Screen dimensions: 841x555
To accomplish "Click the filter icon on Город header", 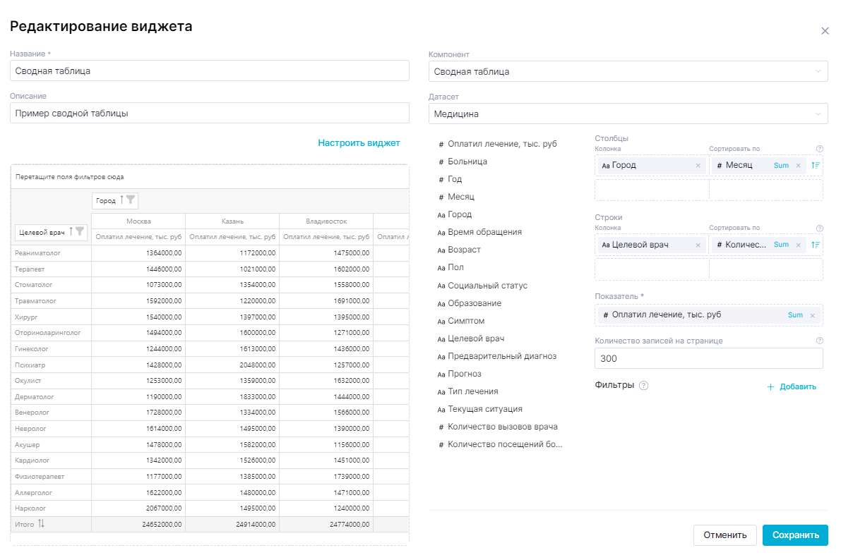I will click(x=131, y=200).
